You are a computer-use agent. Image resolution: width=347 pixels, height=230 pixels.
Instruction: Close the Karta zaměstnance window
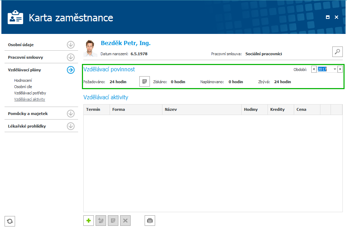pyautogui.click(x=336, y=17)
